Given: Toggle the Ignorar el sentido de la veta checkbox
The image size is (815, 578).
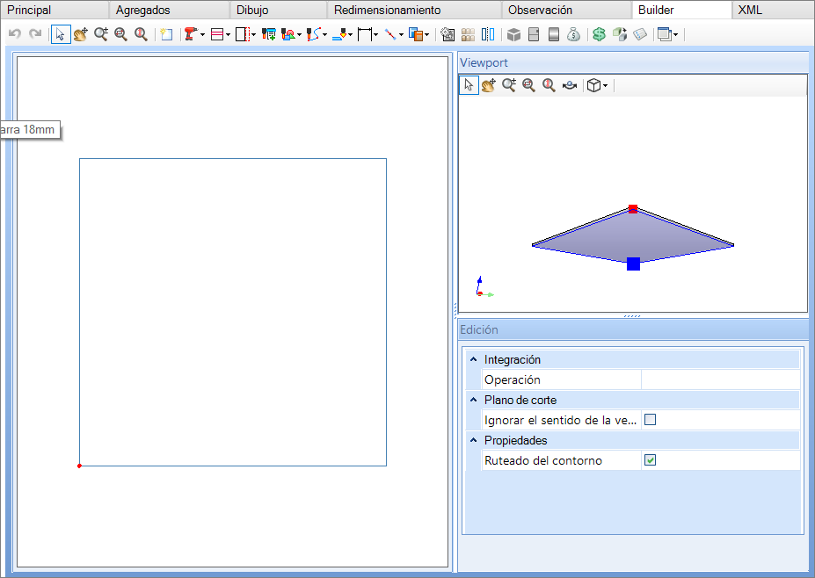Looking at the screenshot, I should point(651,420).
